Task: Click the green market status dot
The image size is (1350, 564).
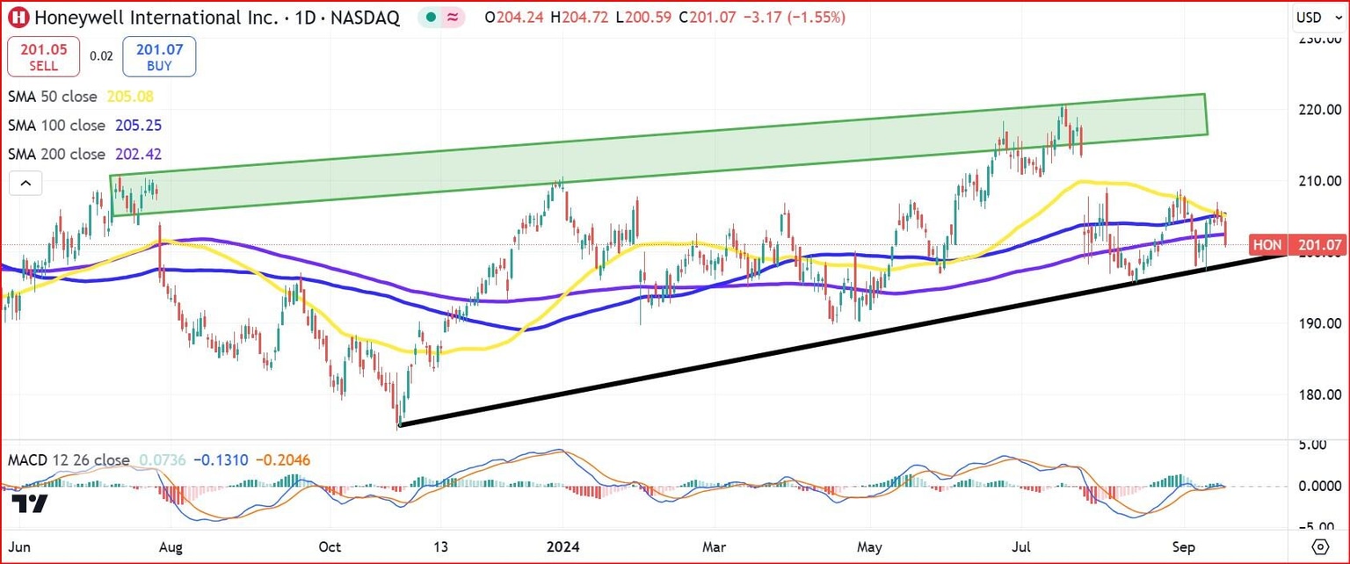Action: [x=429, y=17]
